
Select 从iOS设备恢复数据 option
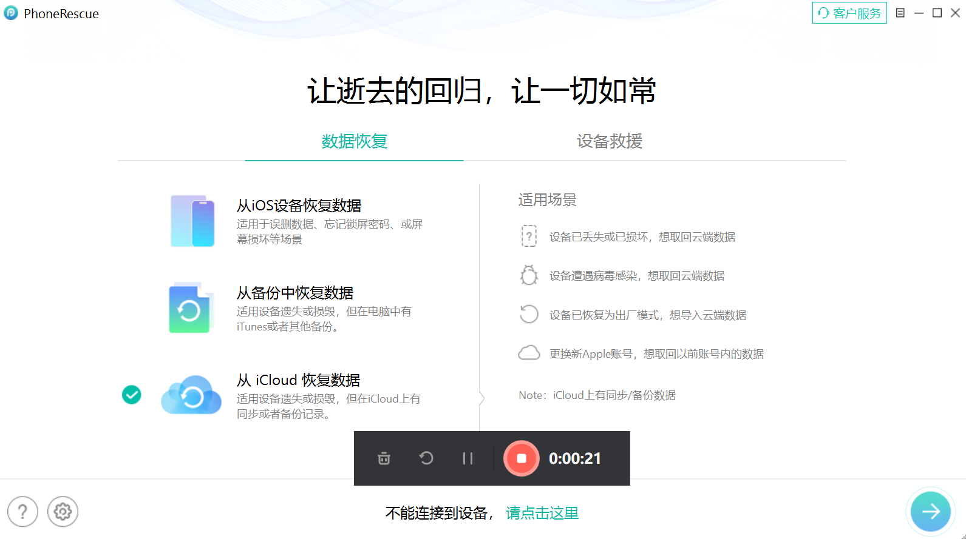[299, 206]
